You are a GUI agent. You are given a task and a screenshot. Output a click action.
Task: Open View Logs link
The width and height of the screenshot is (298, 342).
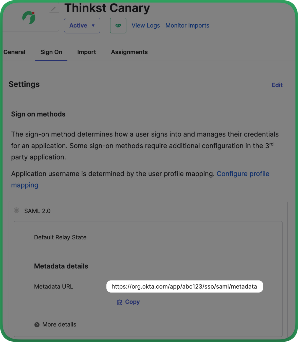point(146,26)
